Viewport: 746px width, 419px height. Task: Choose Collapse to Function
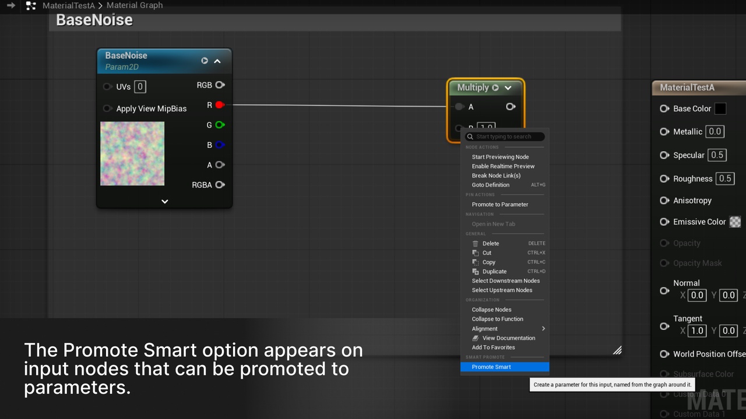505,319
